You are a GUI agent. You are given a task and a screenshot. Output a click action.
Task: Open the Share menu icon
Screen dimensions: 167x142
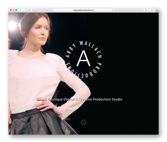click(146, 10)
